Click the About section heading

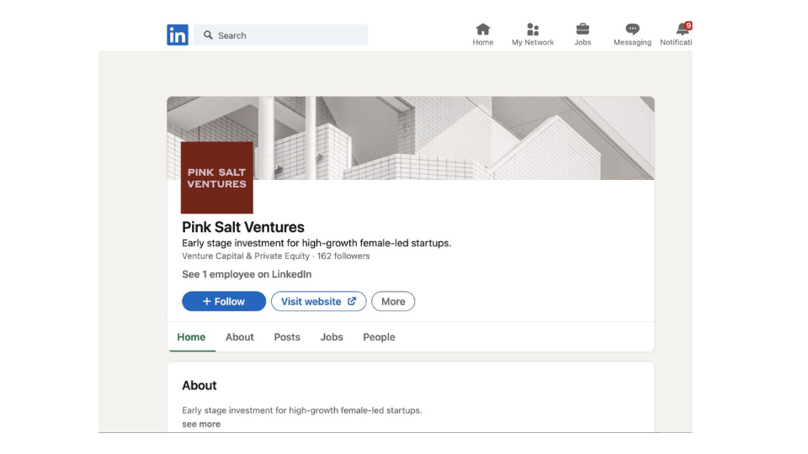pos(199,386)
